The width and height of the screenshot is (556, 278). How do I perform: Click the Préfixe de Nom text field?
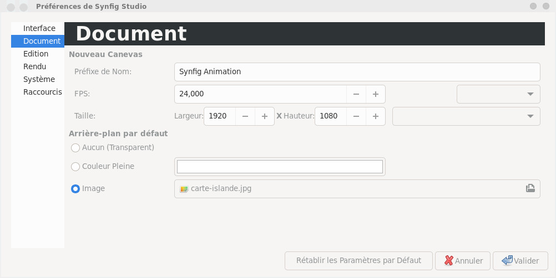tap(357, 71)
